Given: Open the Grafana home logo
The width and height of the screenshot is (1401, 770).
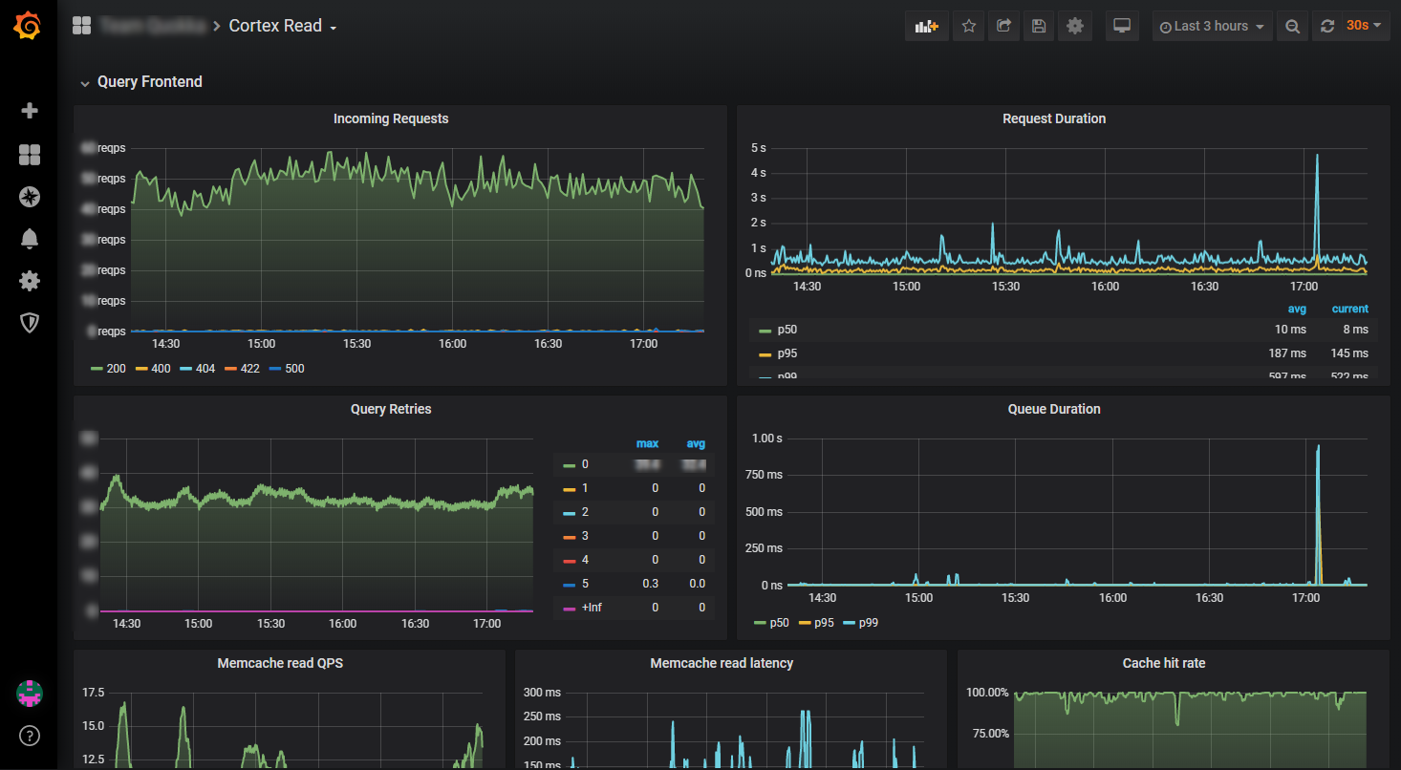Looking at the screenshot, I should coord(28,26).
